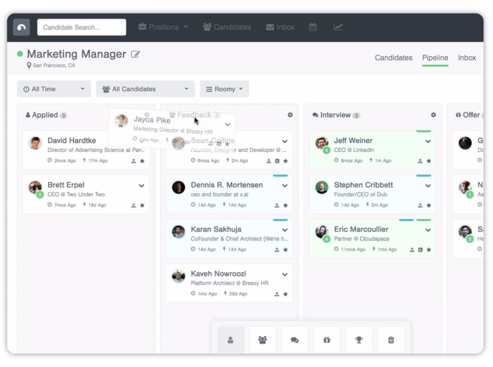Expand Brett Erpel's card chevron
Image resolution: width=493 pixels, height=367 pixels.
[x=142, y=186]
